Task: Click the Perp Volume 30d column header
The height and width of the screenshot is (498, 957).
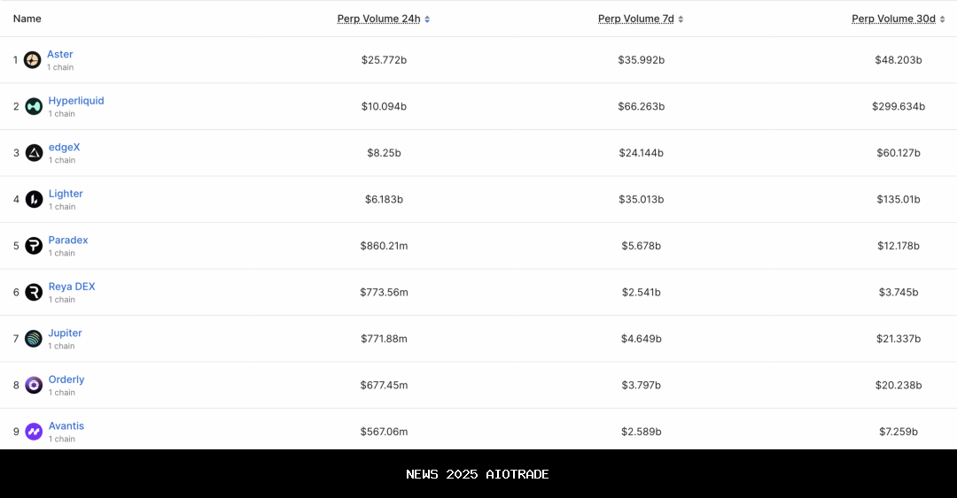Action: (x=893, y=19)
